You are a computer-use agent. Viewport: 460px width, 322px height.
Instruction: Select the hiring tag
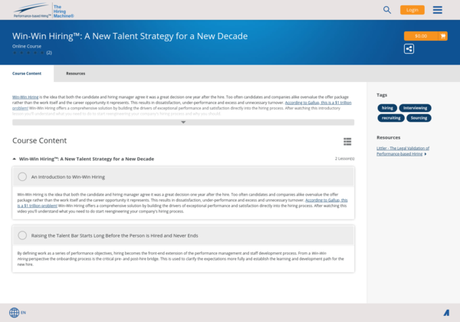387,108
